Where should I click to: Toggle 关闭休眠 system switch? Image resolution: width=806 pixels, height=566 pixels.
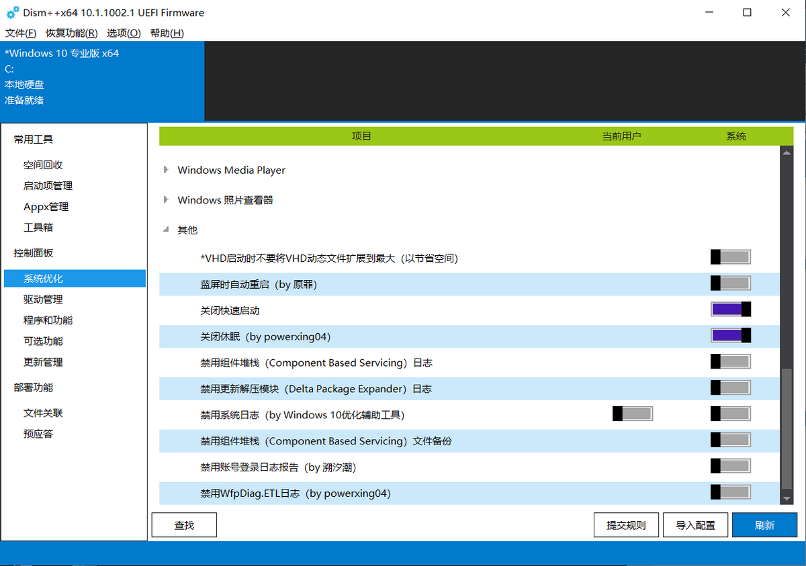[x=731, y=335]
